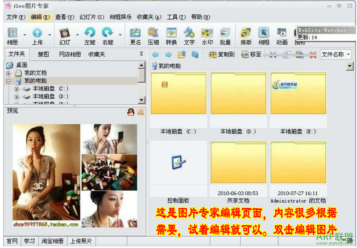The image size is (357, 248).
Task: Expand the 我的文档 tree node
Action: click(x=8, y=73)
